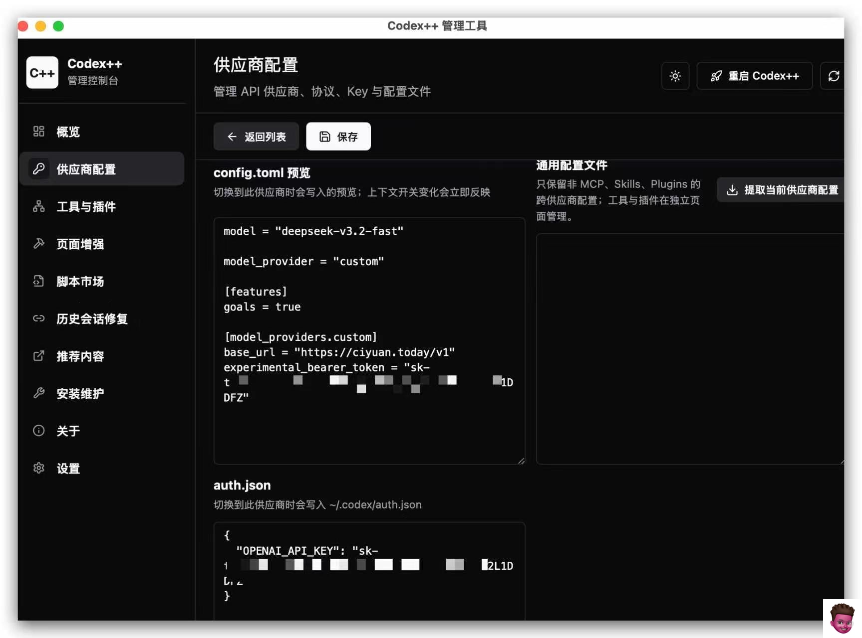
Task: Open 安装维护 page
Action: (x=102, y=393)
